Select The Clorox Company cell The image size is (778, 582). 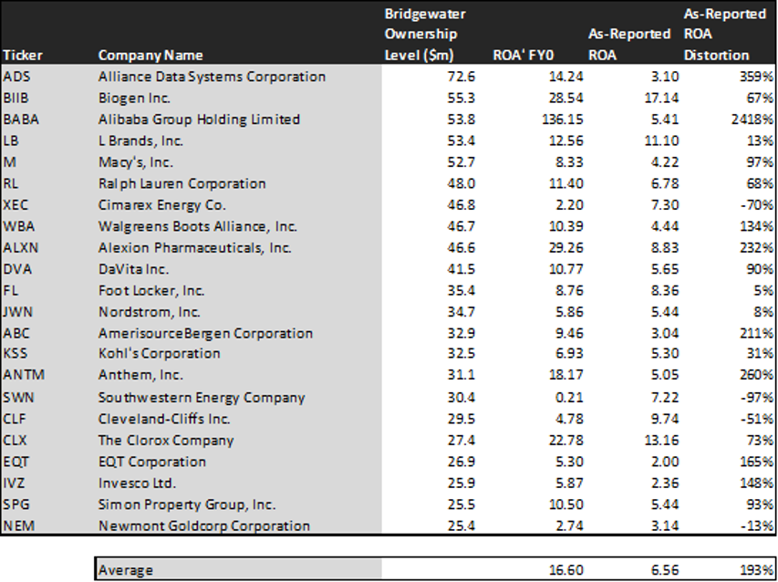(166, 441)
